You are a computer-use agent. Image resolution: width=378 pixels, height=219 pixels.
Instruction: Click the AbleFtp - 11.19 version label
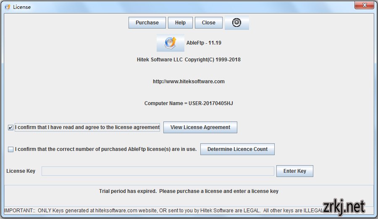point(204,43)
